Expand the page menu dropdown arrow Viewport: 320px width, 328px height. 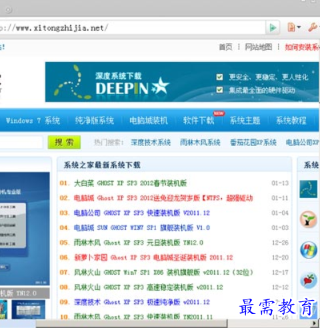click(x=299, y=27)
